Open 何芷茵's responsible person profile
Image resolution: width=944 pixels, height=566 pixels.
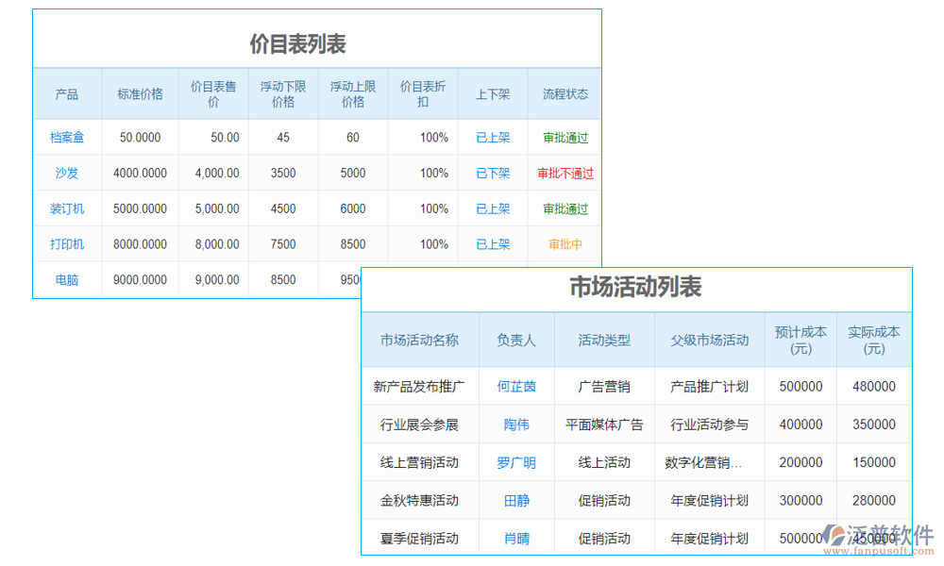tap(515, 387)
